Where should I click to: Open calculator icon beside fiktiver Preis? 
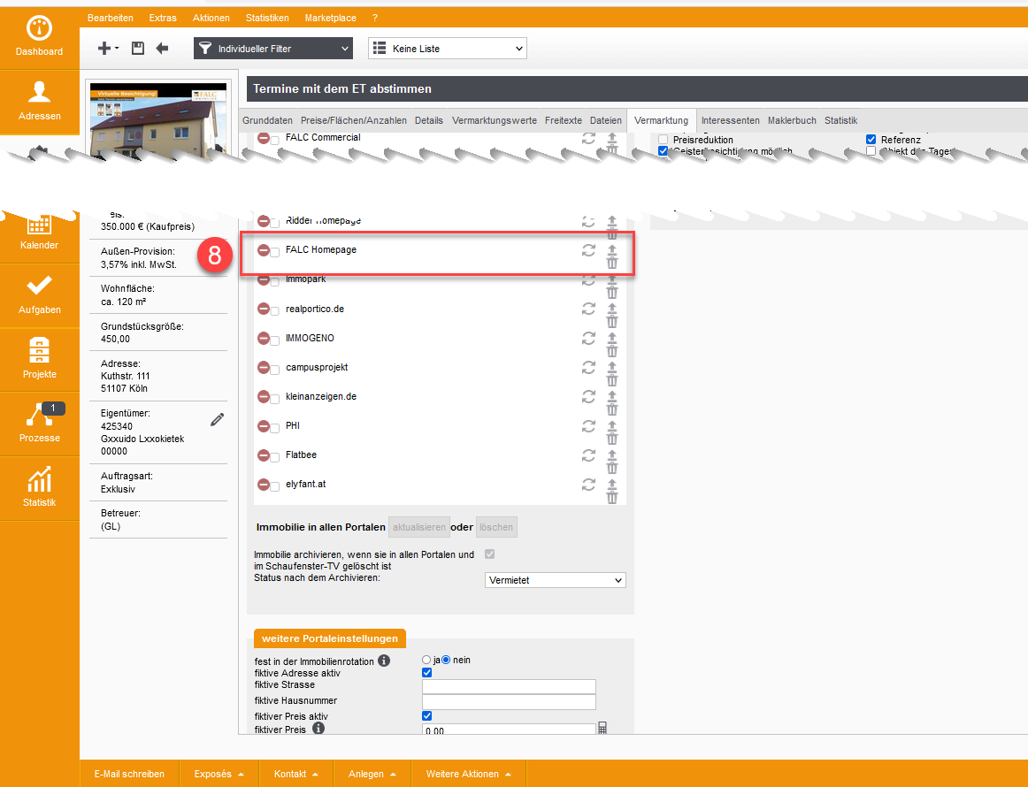[x=603, y=729]
